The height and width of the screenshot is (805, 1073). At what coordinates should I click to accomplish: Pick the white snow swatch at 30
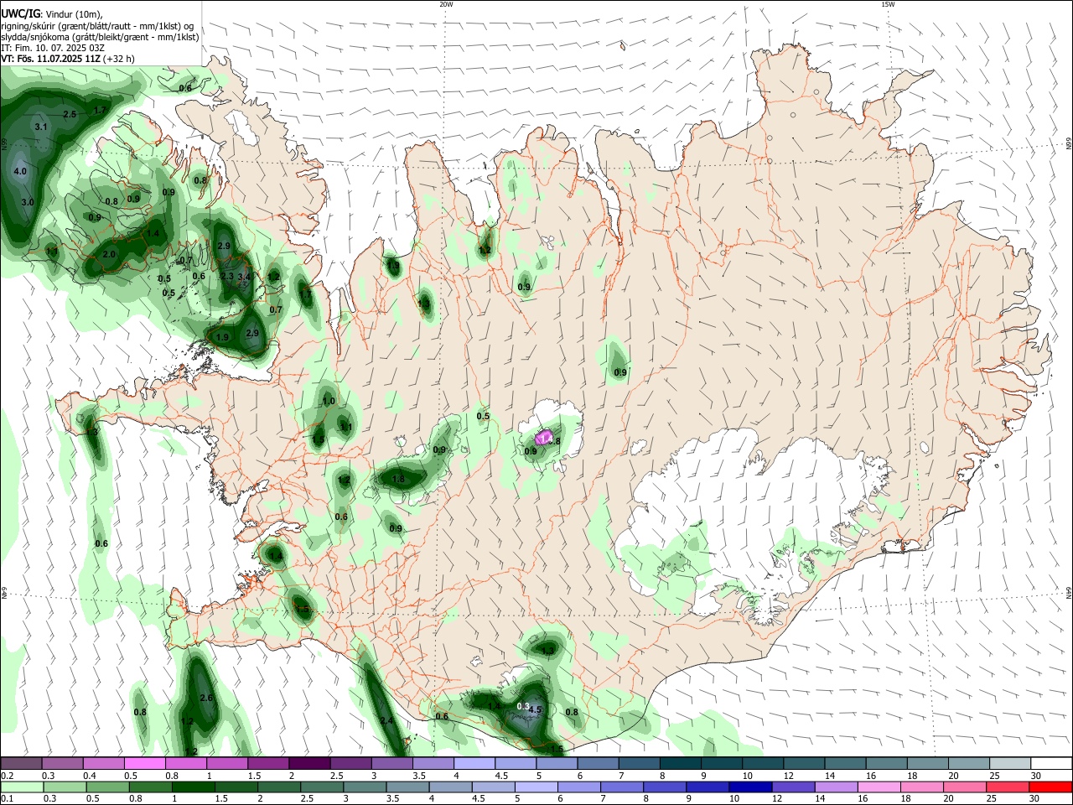pyautogui.click(x=1052, y=763)
